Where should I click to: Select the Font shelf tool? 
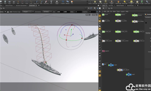pos(51,2)
